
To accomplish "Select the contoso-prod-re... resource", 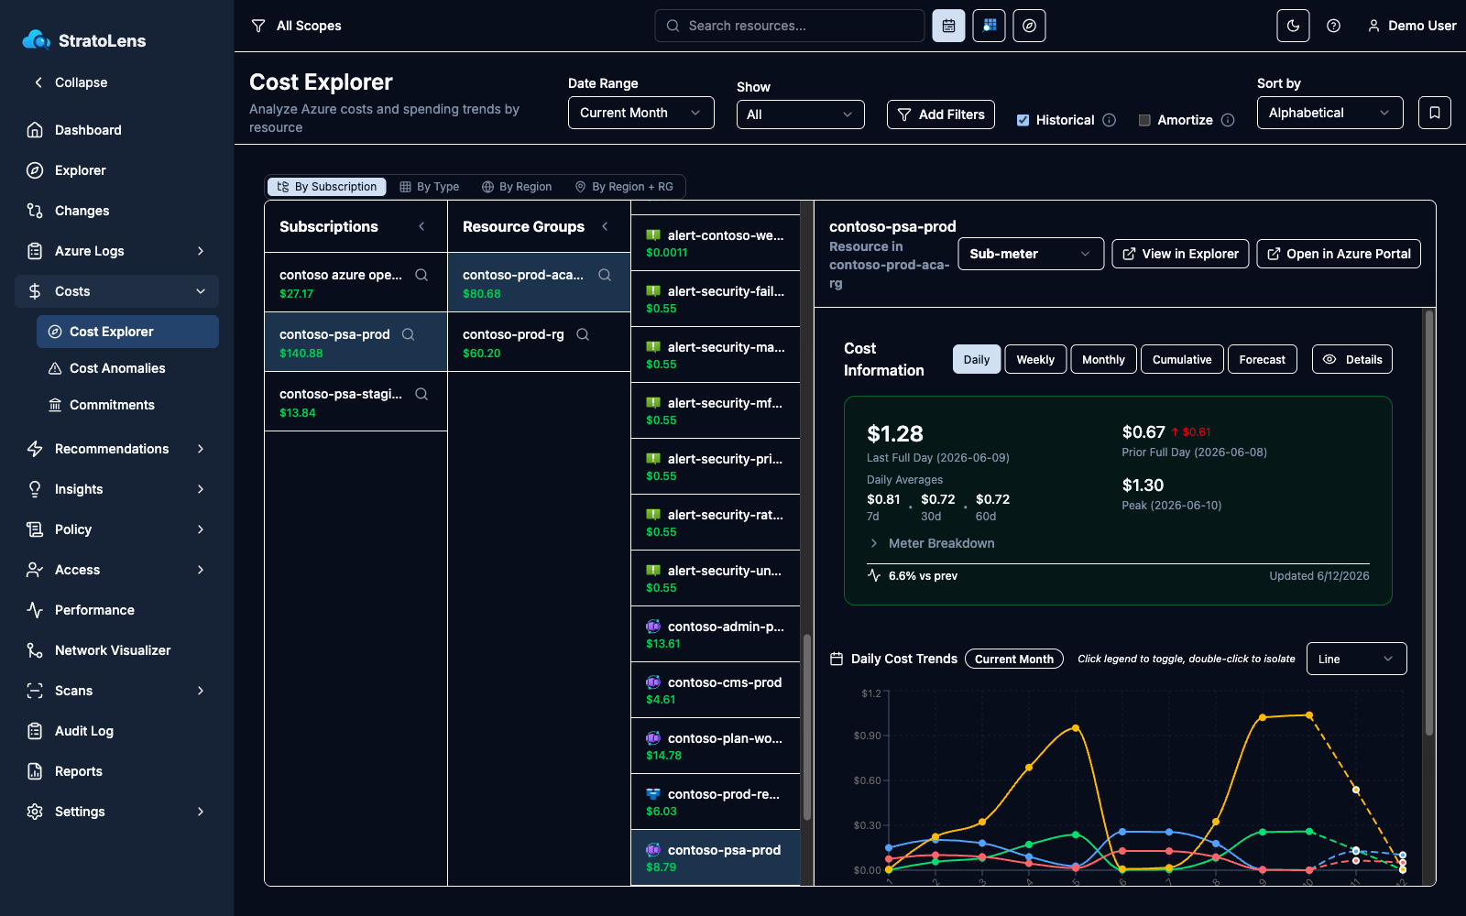I will pyautogui.click(x=716, y=801).
